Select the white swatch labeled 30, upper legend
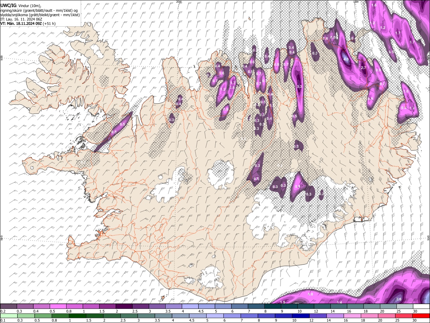 [x=421, y=307]
